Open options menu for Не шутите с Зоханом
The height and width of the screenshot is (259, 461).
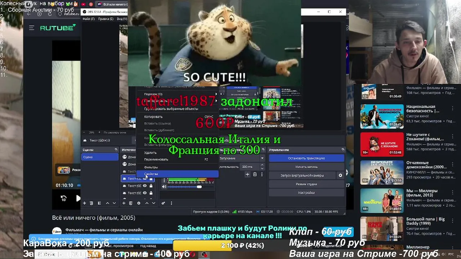(x=452, y=137)
